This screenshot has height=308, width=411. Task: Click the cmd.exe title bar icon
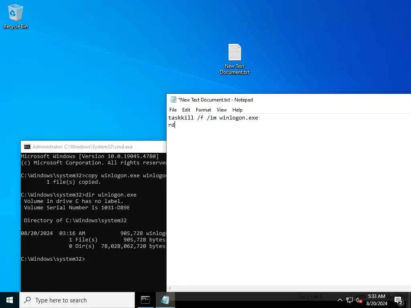click(x=27, y=147)
